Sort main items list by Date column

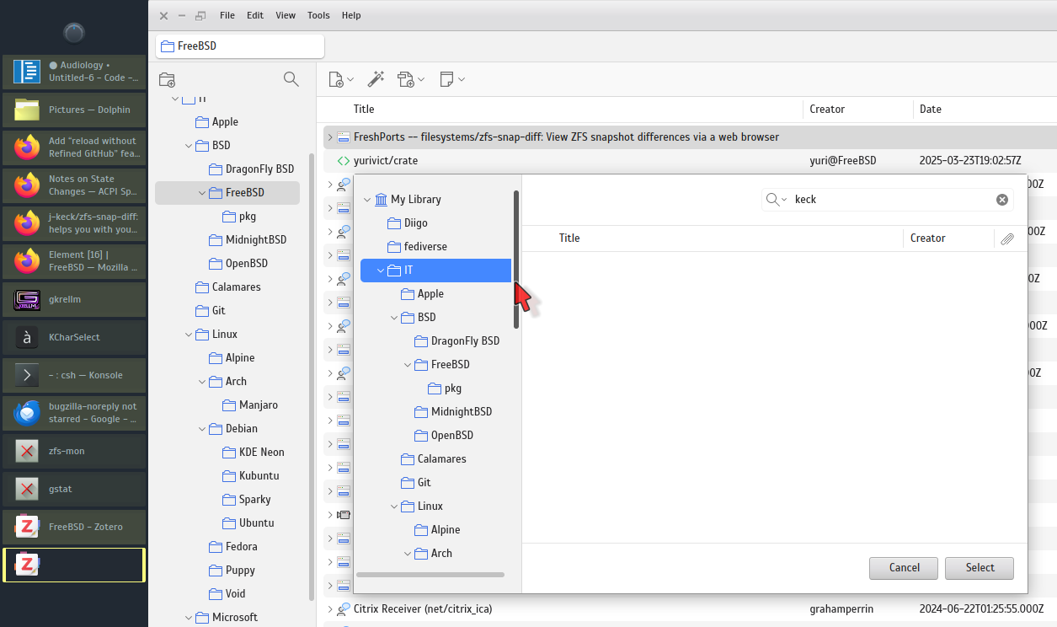pos(931,110)
